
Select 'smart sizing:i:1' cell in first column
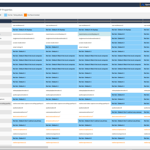pyautogui.click(x=28, y=47)
